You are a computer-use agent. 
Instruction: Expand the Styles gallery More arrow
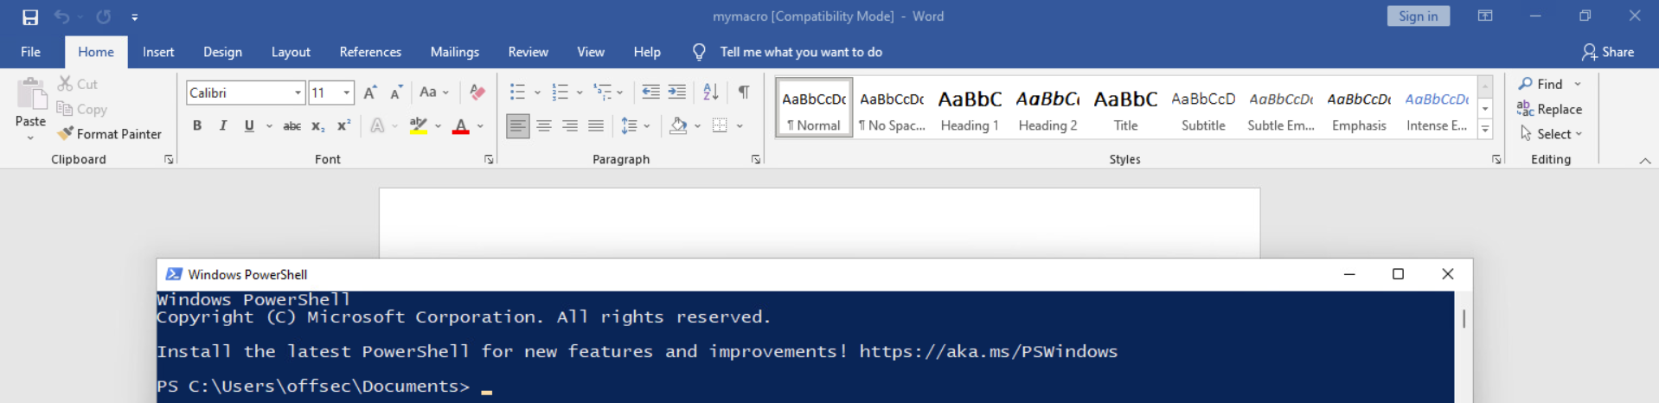point(1485,130)
